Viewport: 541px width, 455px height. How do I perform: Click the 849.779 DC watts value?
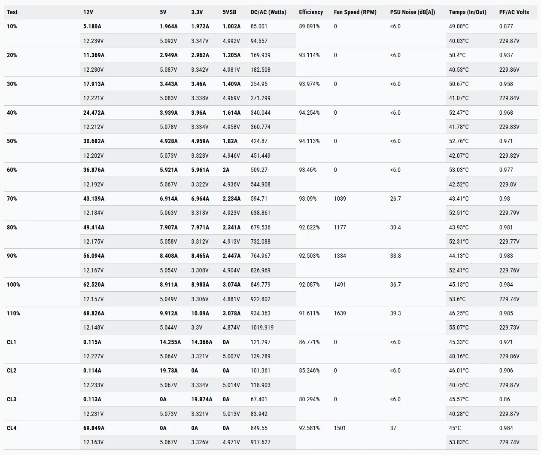261,284
